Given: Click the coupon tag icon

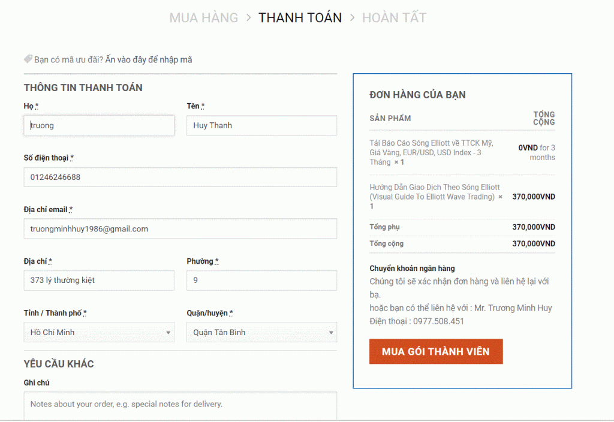Looking at the screenshot, I should pyautogui.click(x=28, y=59).
